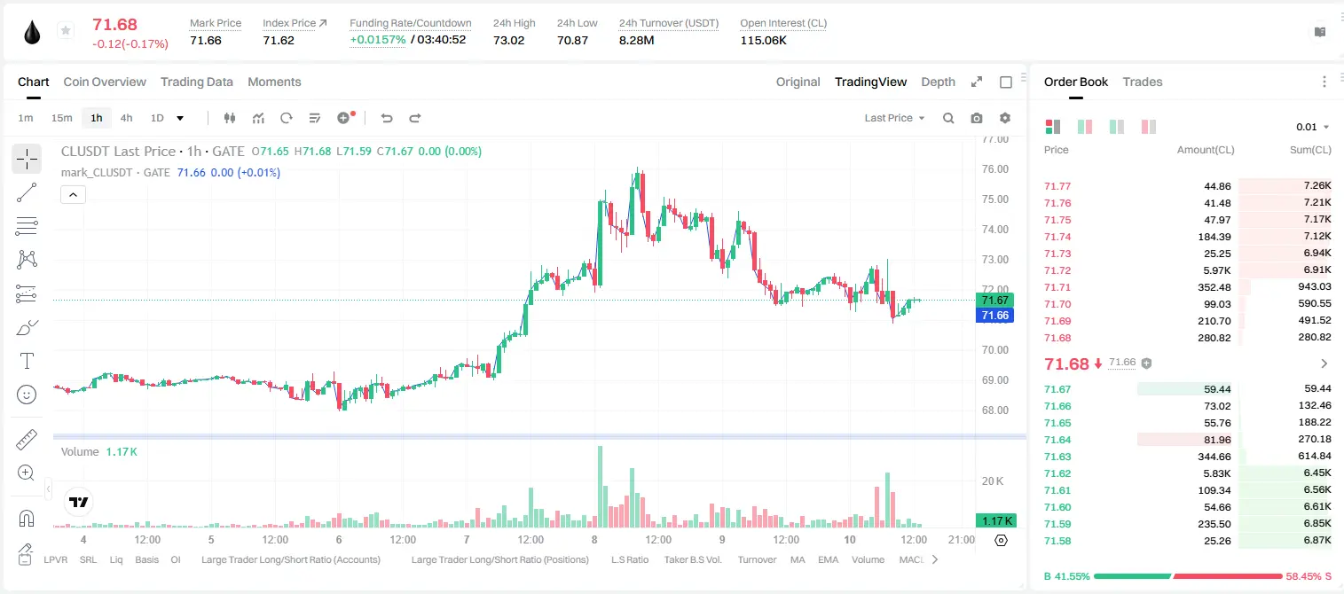
Task: Toggle the magnet snap mode
Action: (x=27, y=519)
